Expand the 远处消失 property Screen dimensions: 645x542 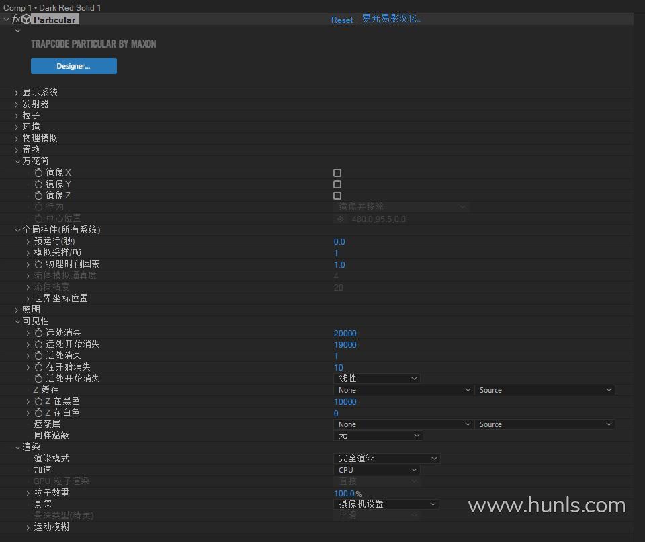28,333
